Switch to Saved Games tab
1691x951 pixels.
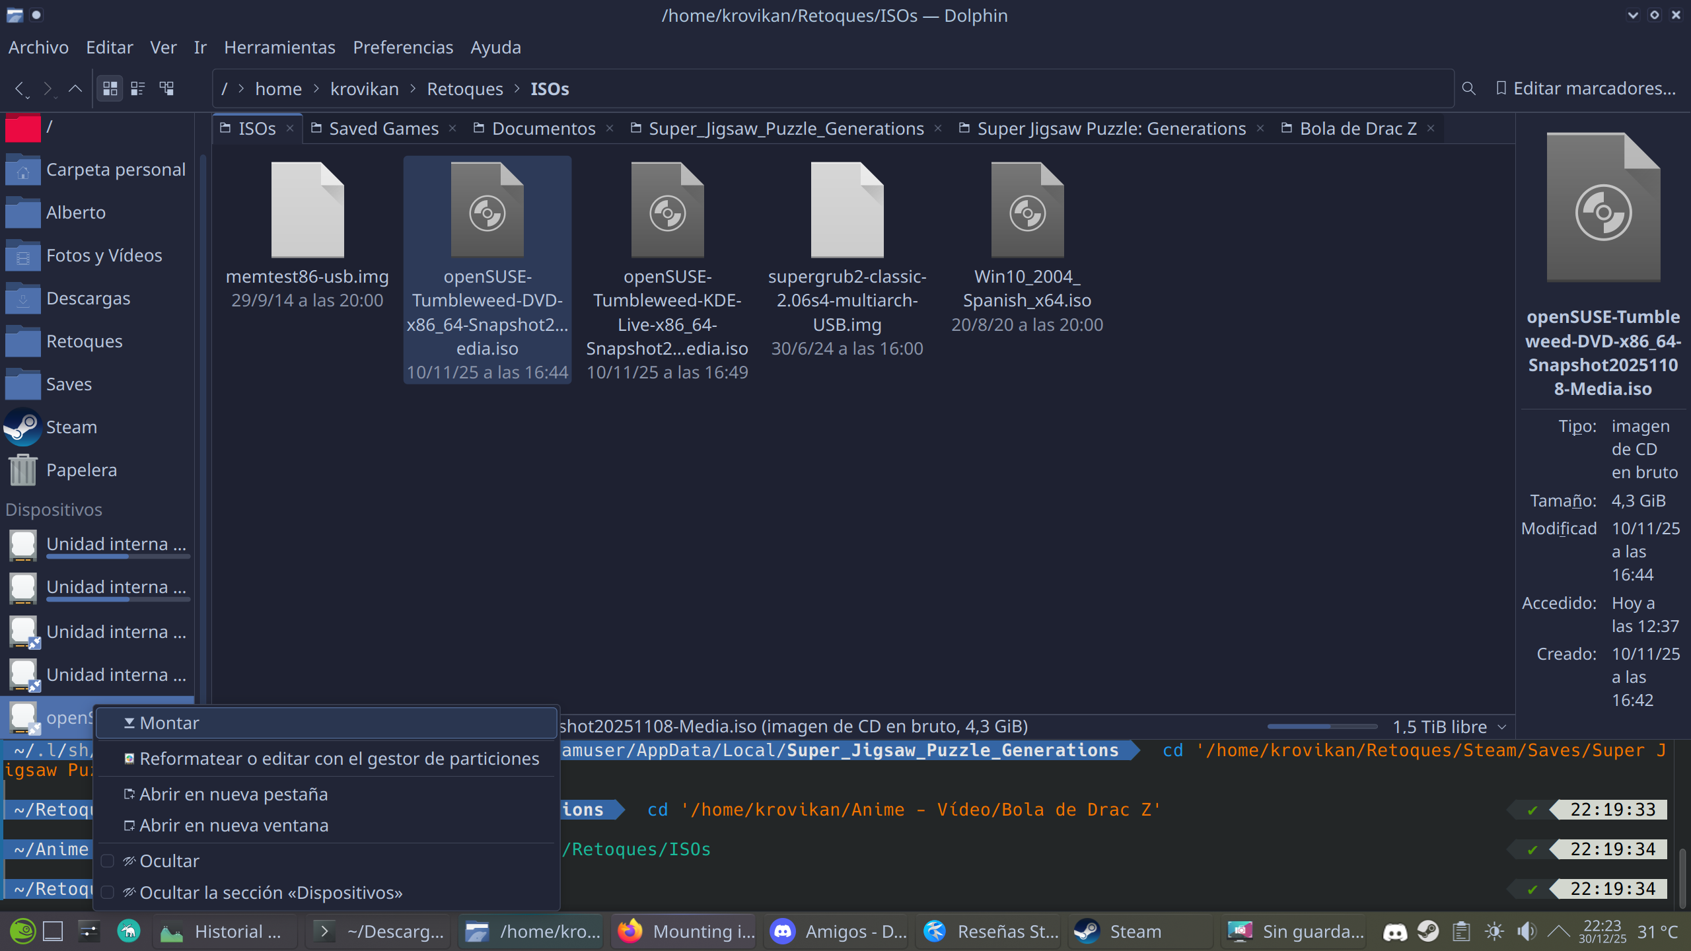point(383,129)
